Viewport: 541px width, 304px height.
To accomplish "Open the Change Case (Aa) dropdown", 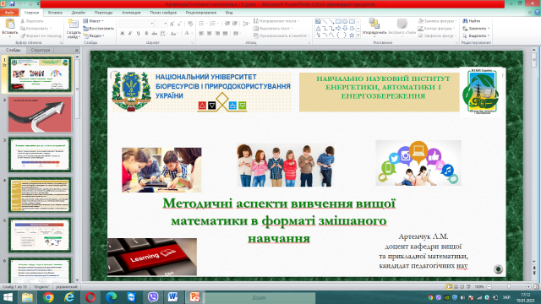I will pos(173,34).
